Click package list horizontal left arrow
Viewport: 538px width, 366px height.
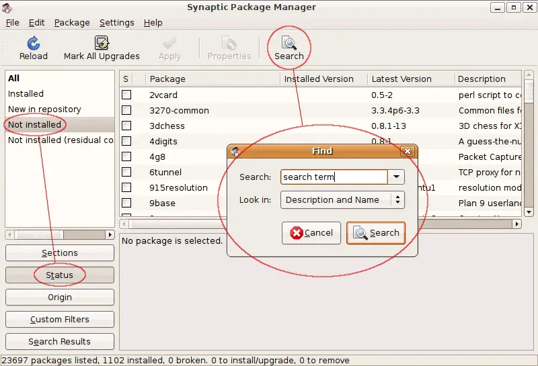pyautogui.click(x=124, y=224)
